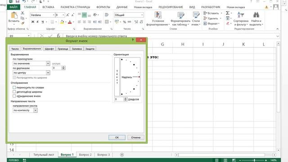Click the Cut scissors icon

click(22, 13)
